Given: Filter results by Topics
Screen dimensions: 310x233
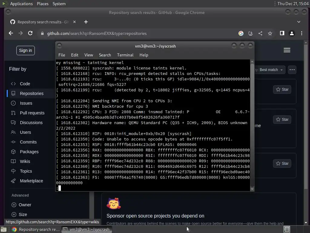Looking at the screenshot, I should pos(26,171).
